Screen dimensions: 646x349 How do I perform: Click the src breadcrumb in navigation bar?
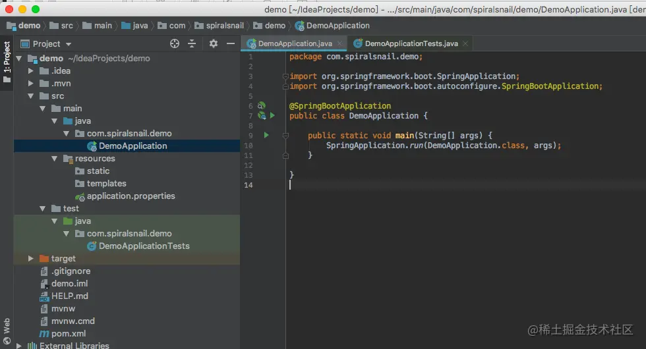click(61, 26)
